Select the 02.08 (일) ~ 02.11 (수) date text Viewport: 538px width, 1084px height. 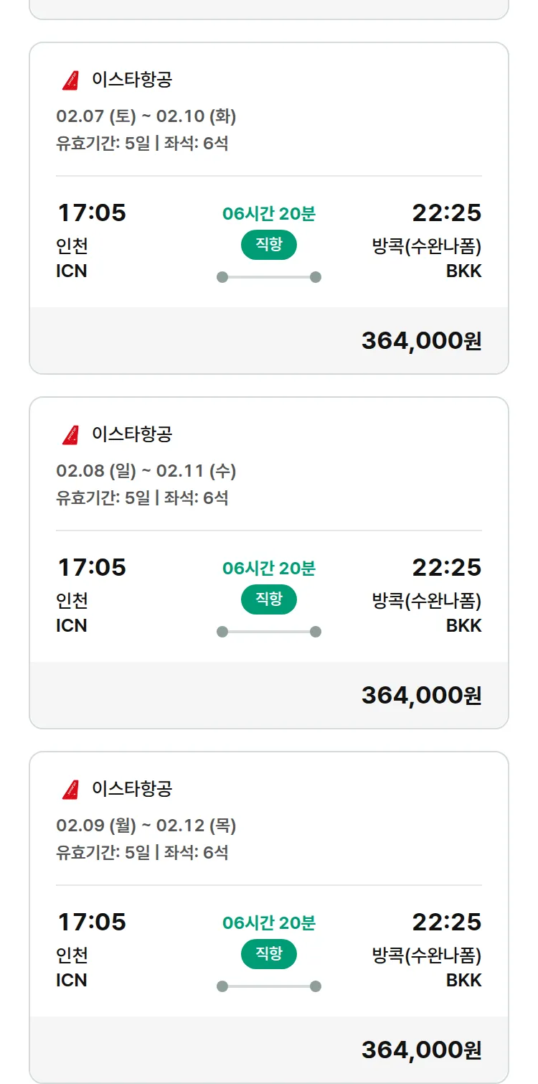click(146, 471)
